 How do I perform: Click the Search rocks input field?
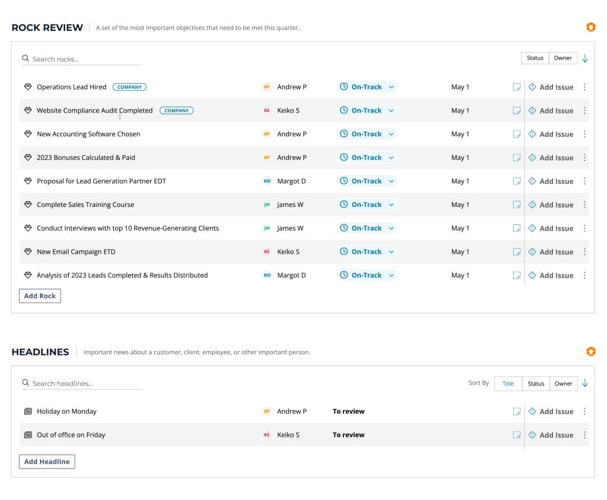tap(81, 58)
